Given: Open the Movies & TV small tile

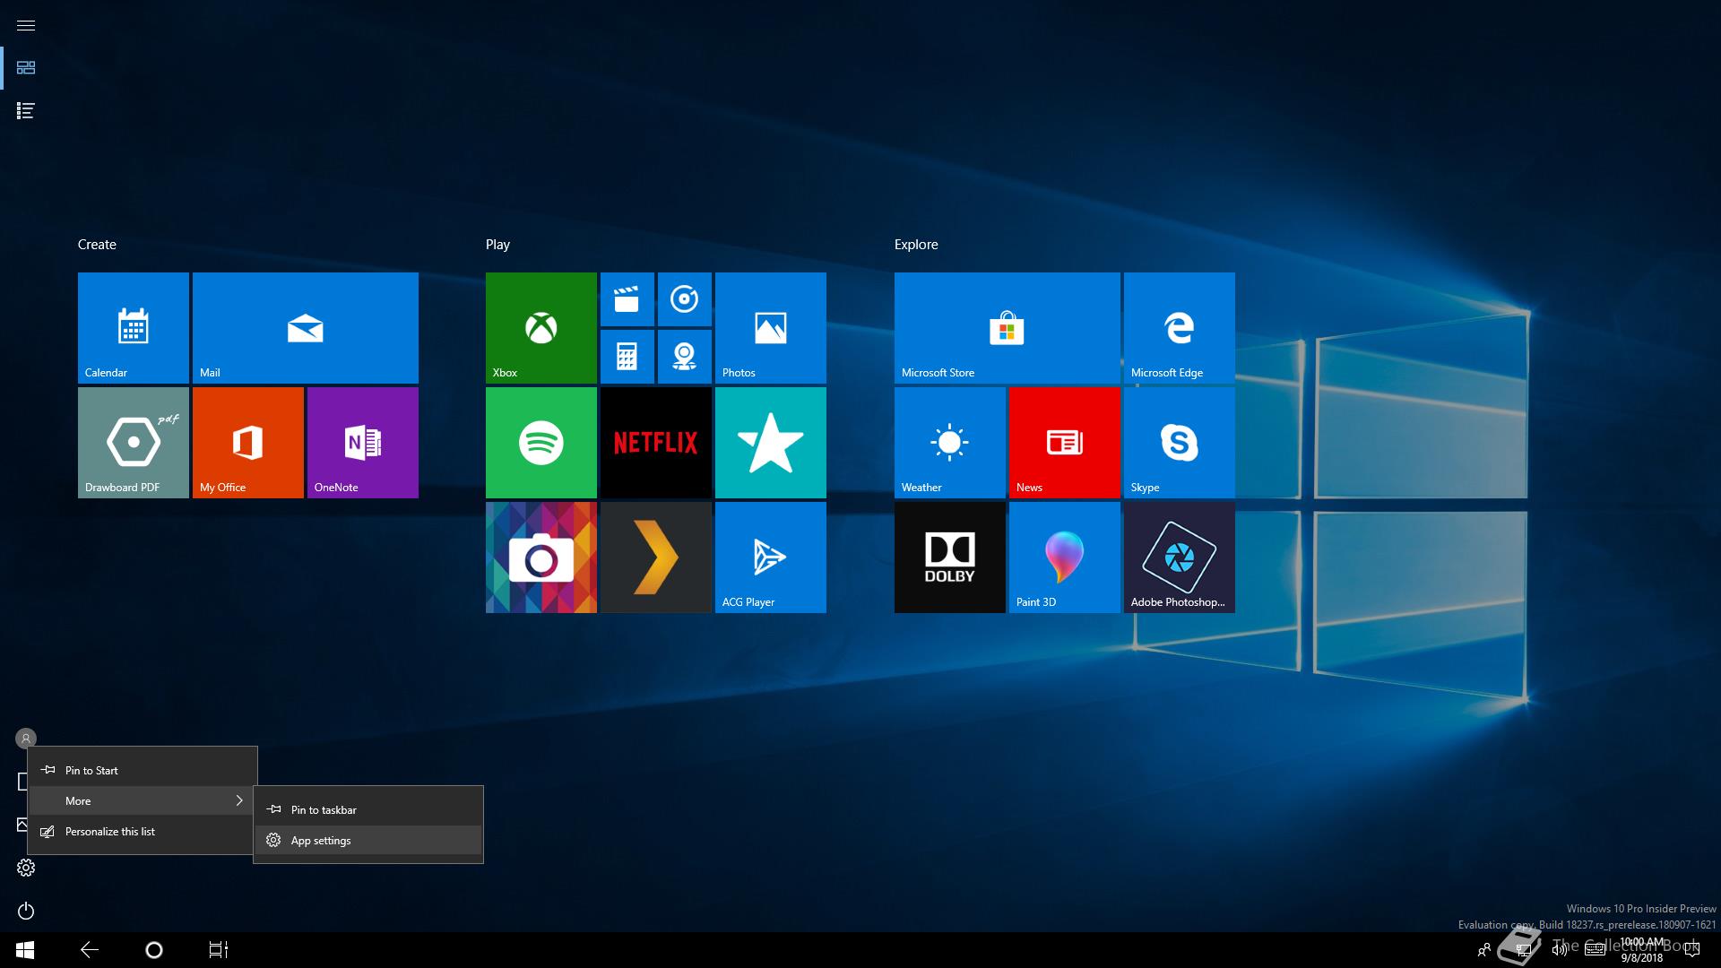Looking at the screenshot, I should pyautogui.click(x=627, y=299).
